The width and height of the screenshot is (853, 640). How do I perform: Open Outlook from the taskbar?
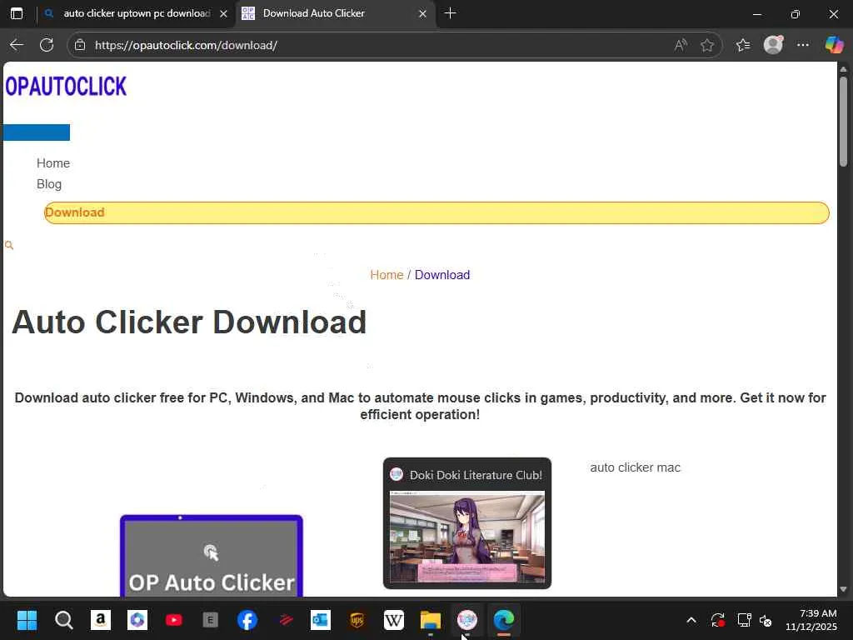(321, 620)
